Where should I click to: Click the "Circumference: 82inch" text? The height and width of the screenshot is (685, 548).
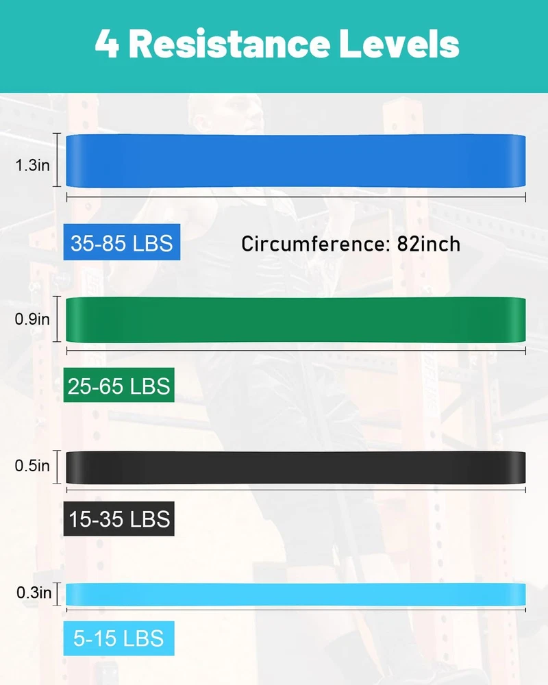pyautogui.click(x=350, y=244)
